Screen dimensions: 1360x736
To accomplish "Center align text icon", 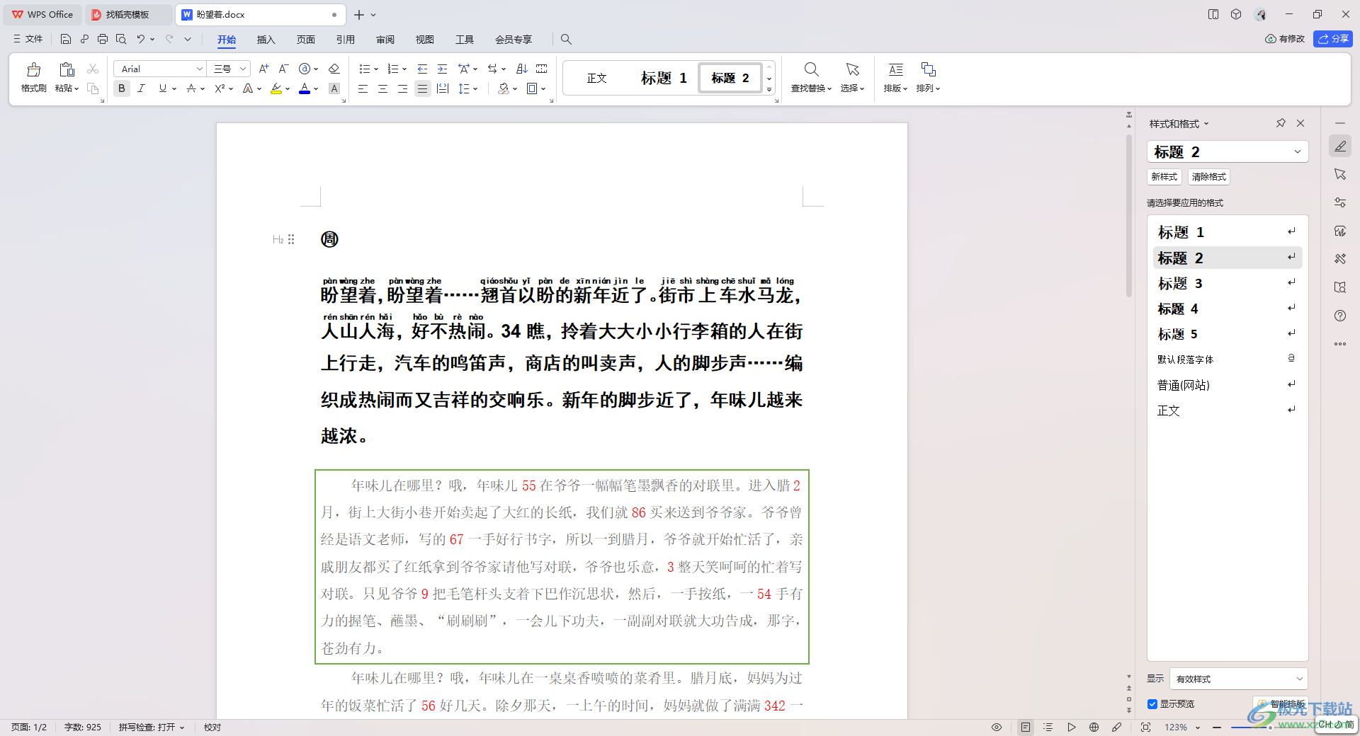I will point(382,88).
